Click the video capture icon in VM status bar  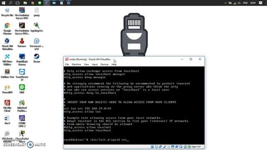(x=177, y=147)
